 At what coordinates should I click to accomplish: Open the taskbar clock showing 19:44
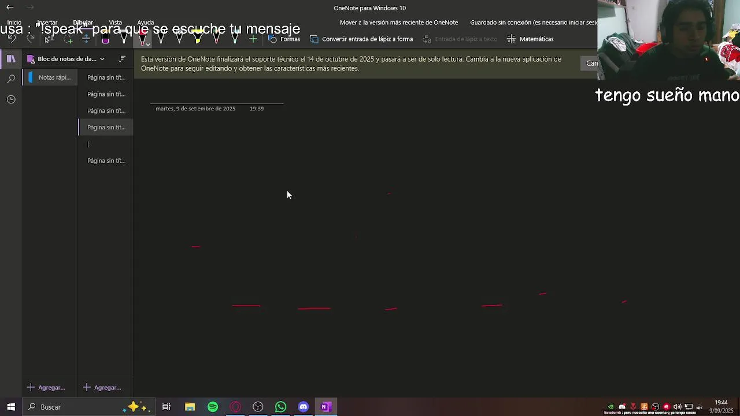point(721,407)
